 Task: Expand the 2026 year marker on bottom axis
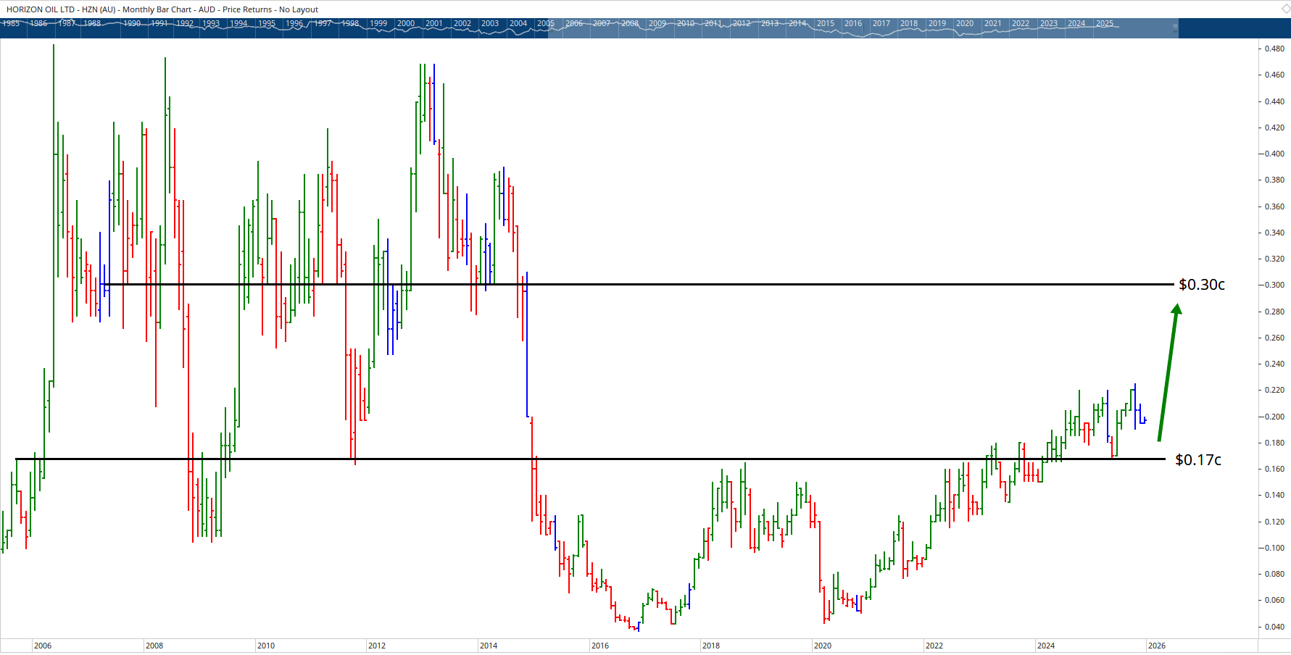1157,645
